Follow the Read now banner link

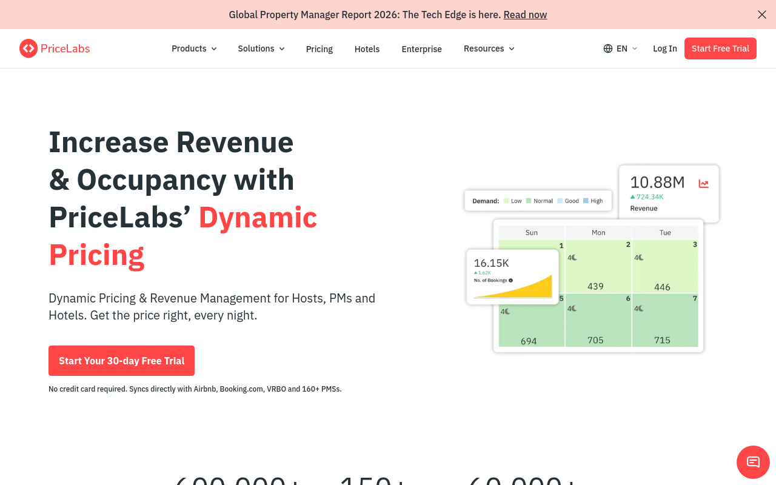click(525, 15)
